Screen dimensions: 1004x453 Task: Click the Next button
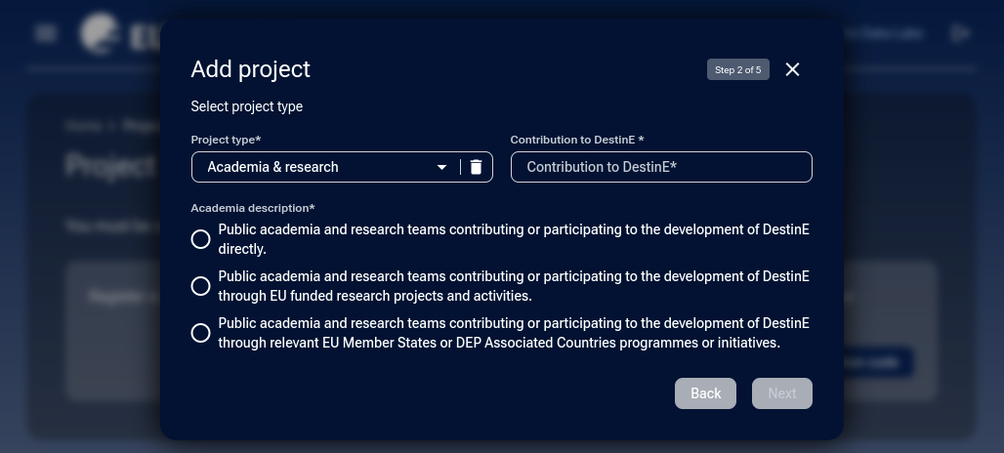tap(781, 393)
